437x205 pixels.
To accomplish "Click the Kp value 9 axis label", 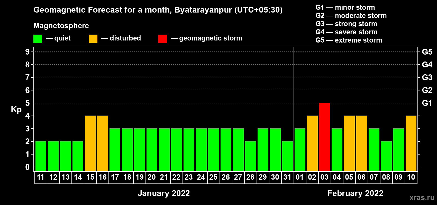I will pos(28,52).
